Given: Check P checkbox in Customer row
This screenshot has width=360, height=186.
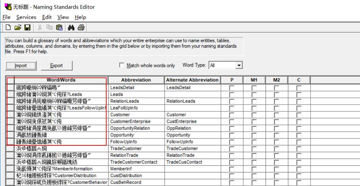Looking at the screenshot, I should pyautogui.click(x=232, y=115).
